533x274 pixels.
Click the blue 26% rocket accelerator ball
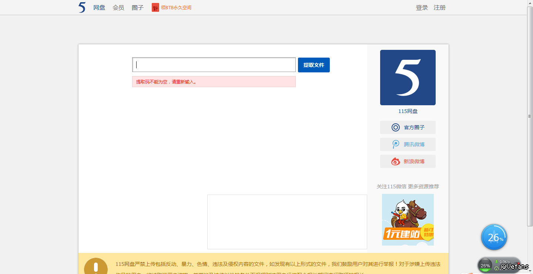(494, 237)
